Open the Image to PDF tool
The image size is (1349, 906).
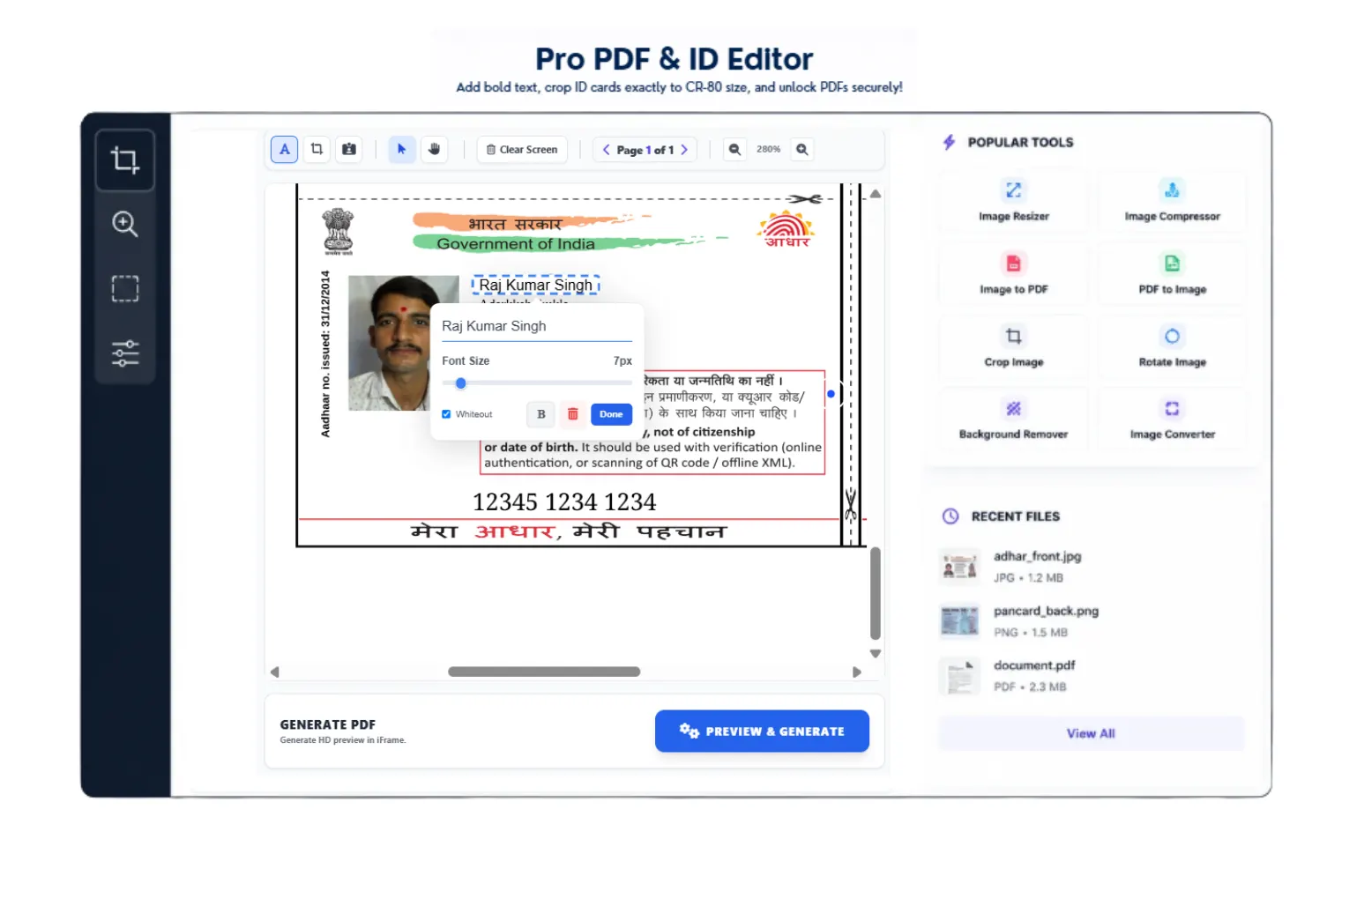[1013, 275]
